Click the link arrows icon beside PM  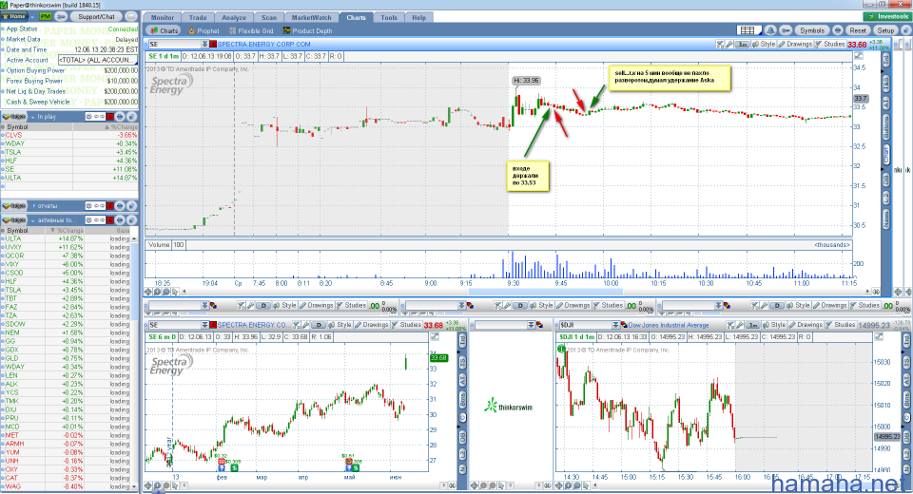point(61,17)
